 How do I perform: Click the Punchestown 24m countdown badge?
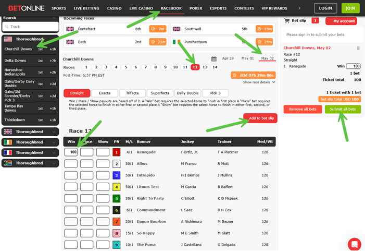pyautogui.click(x=264, y=42)
